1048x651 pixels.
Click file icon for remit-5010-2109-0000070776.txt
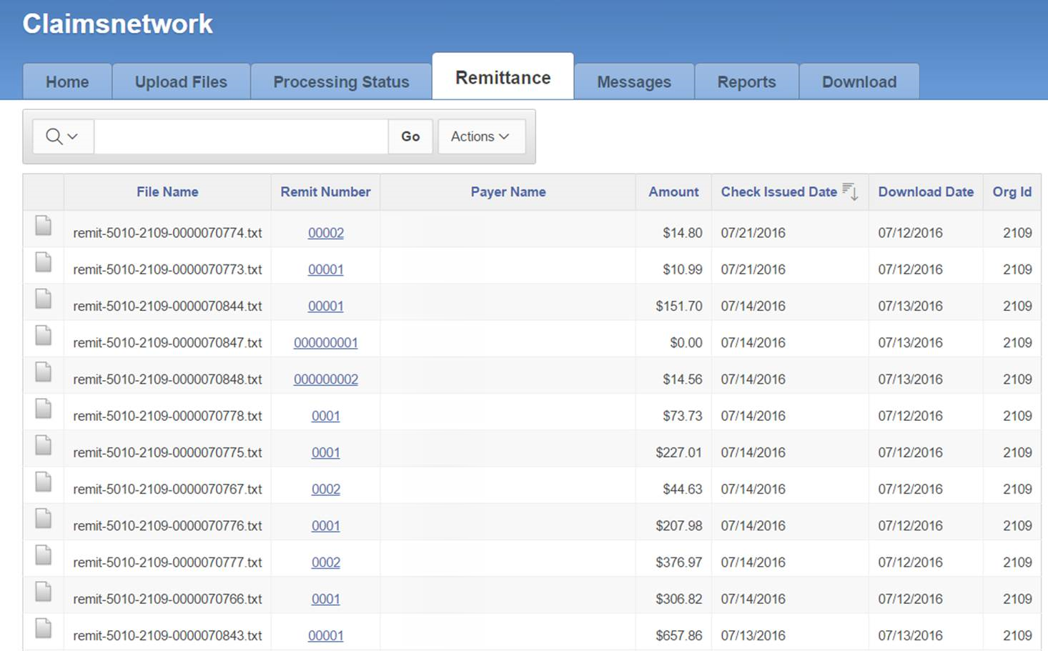pyautogui.click(x=44, y=518)
